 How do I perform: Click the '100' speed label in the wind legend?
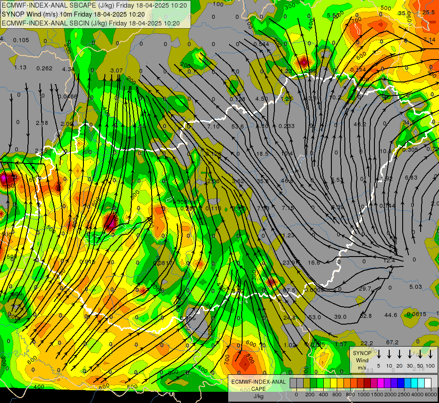click(x=430, y=366)
